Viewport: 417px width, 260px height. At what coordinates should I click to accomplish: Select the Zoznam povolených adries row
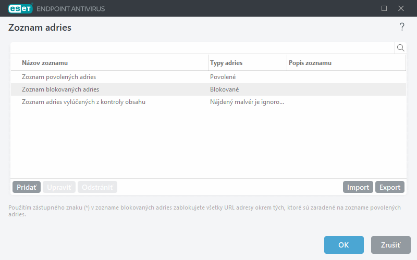click(59, 77)
